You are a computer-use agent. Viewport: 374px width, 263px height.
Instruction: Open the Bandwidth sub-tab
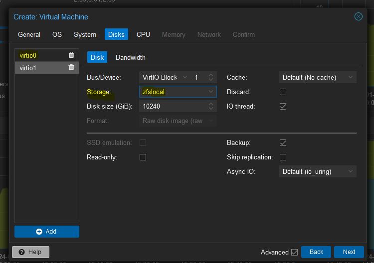click(x=130, y=57)
